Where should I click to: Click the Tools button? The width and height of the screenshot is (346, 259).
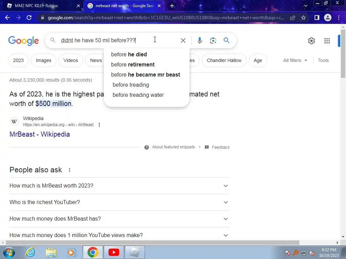pyautogui.click(x=323, y=60)
